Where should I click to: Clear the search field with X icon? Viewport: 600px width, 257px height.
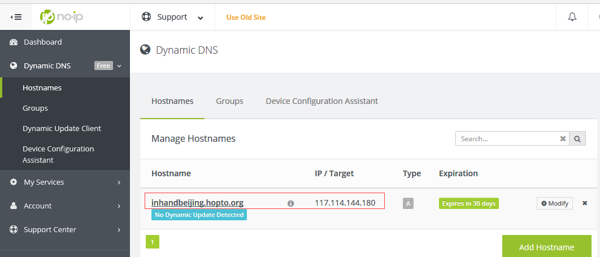[x=563, y=138]
